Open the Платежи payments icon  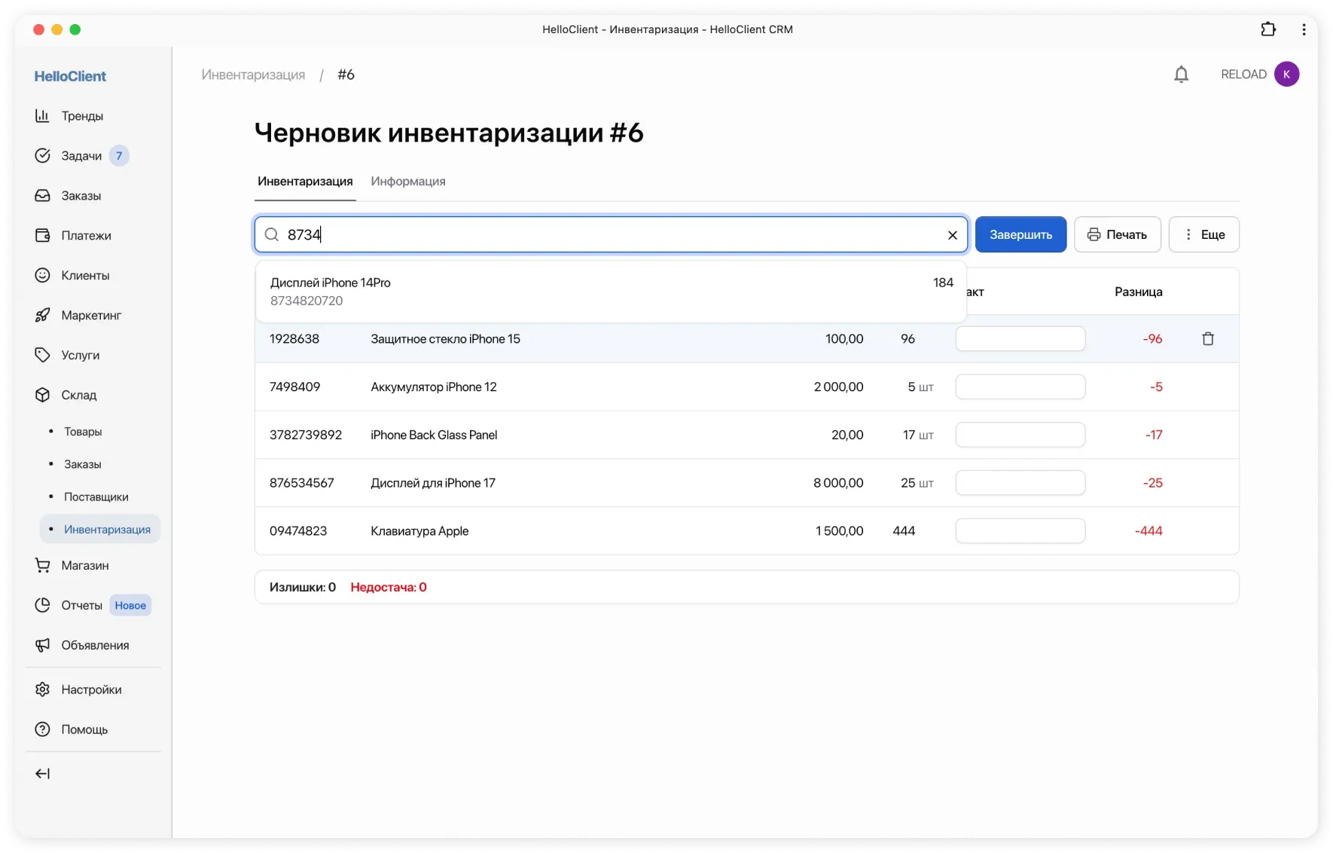click(44, 235)
